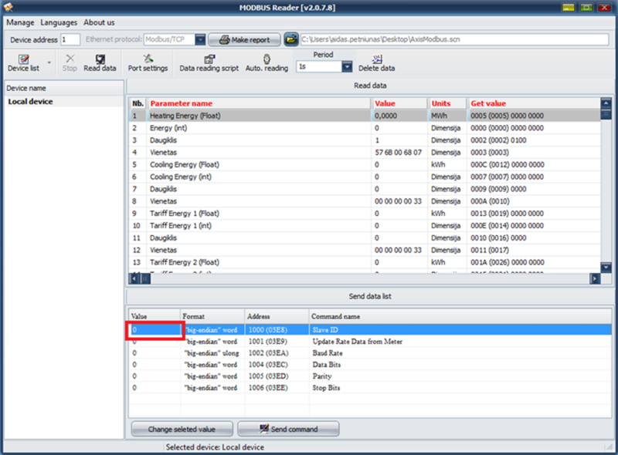Open the Data reading script tool
618x455 pixels.
click(x=209, y=62)
